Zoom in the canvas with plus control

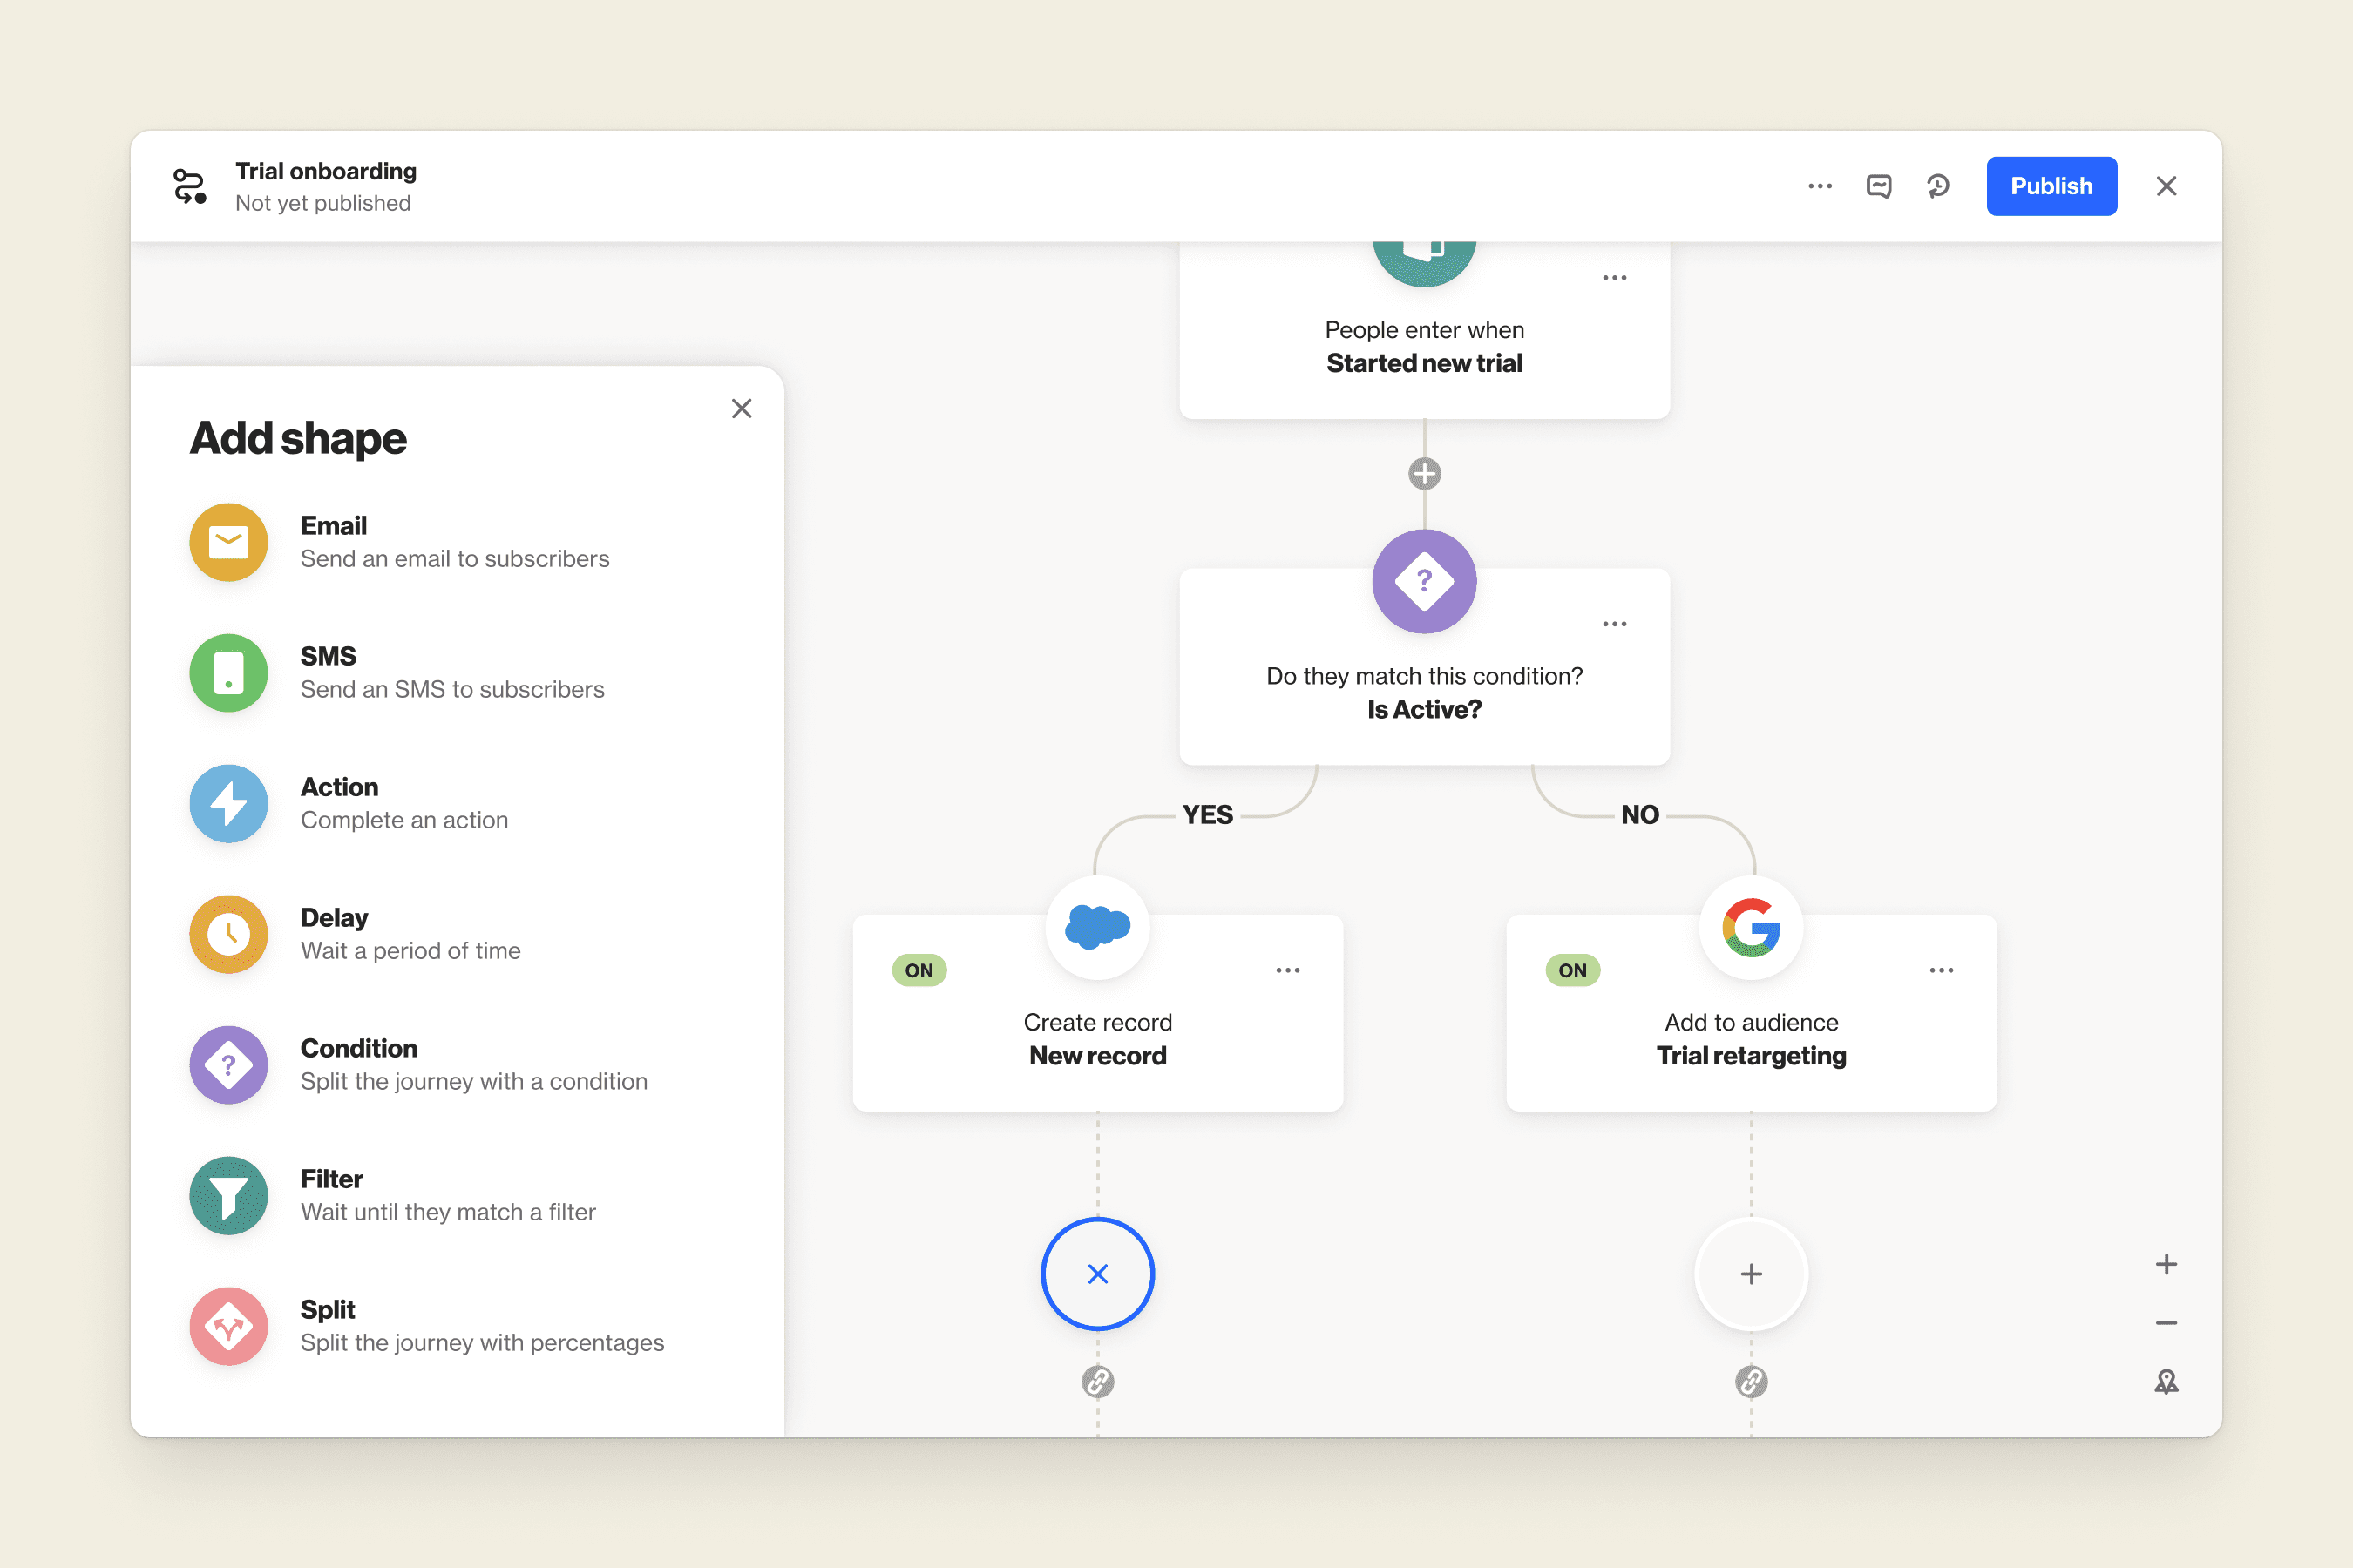click(2166, 1265)
